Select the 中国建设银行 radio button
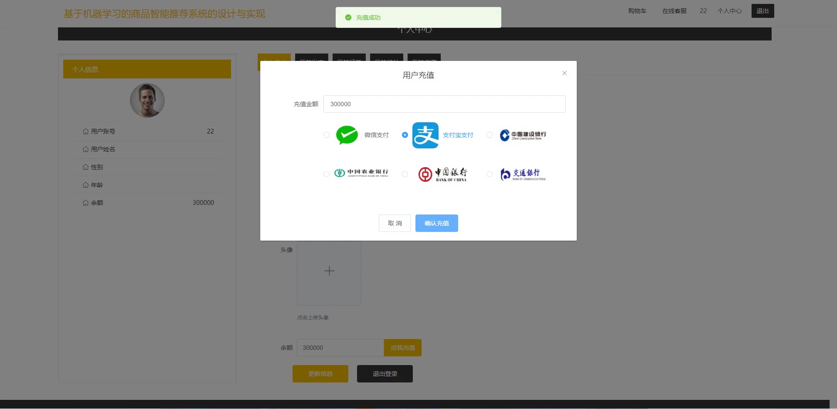Image resolution: width=837 pixels, height=409 pixels. click(x=490, y=135)
